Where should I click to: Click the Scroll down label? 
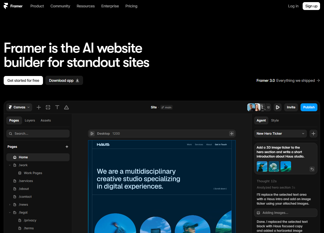(220, 189)
